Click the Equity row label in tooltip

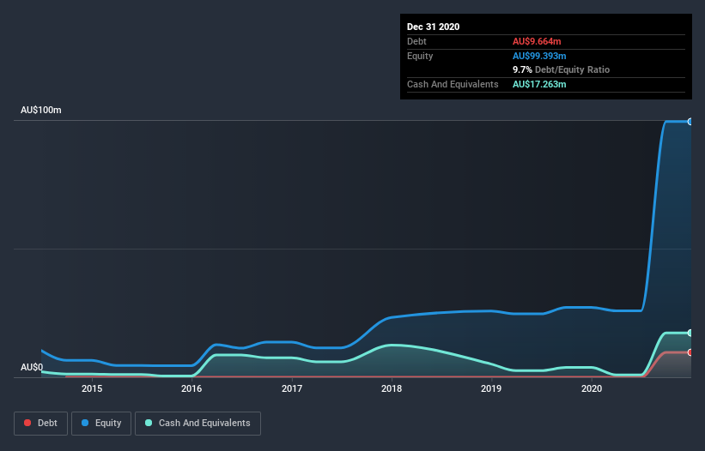(x=420, y=56)
